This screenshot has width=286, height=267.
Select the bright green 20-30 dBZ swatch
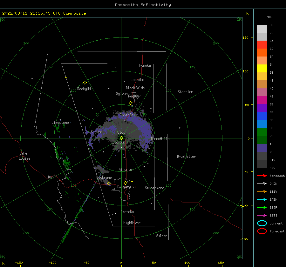[x=262, y=132]
